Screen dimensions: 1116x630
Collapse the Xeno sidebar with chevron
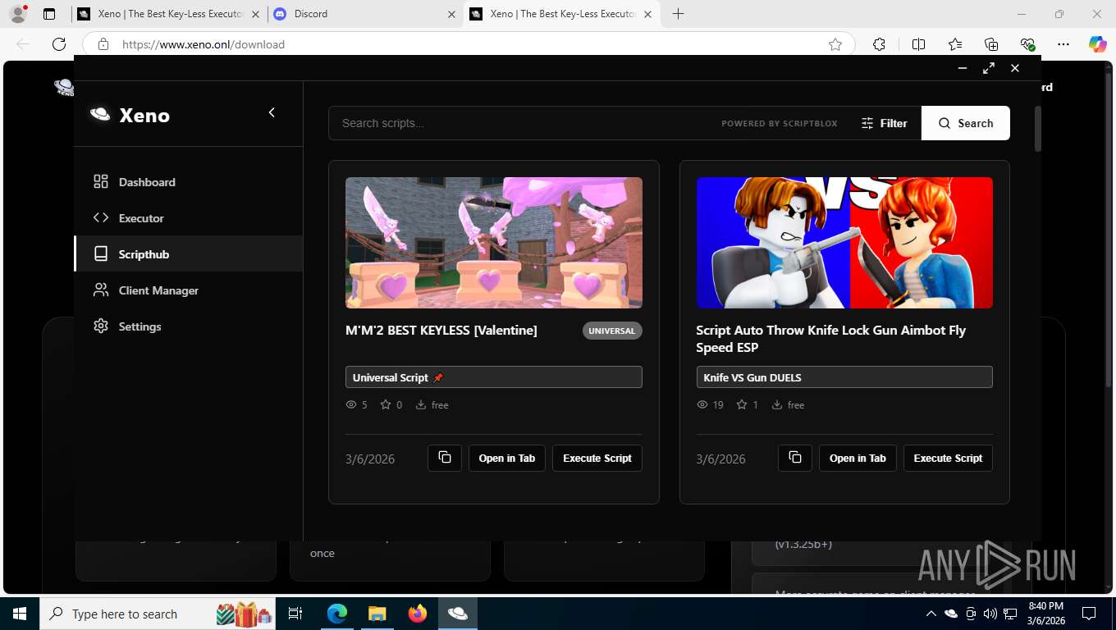(x=272, y=112)
